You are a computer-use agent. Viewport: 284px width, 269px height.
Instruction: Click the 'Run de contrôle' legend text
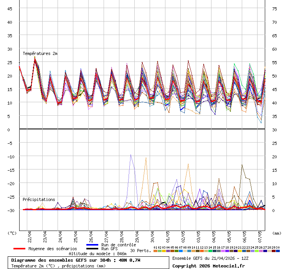(119, 245)
